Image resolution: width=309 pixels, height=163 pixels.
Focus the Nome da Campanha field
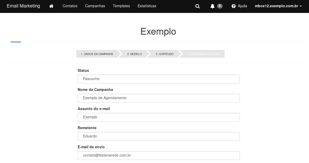tap(159, 98)
